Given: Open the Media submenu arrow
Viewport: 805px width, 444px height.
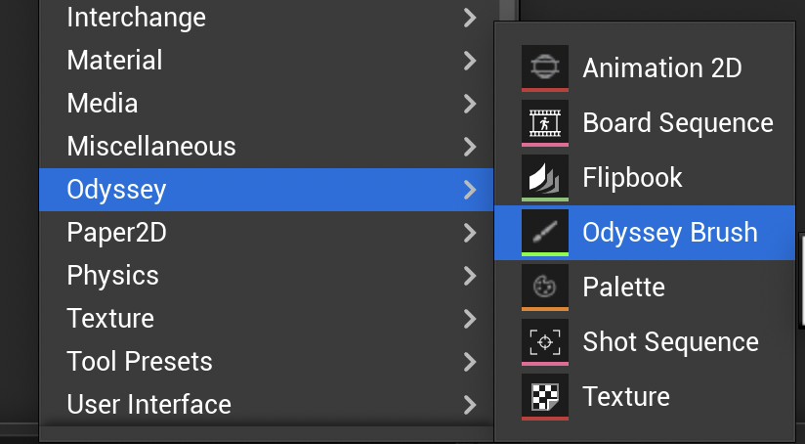Looking at the screenshot, I should click(x=470, y=104).
